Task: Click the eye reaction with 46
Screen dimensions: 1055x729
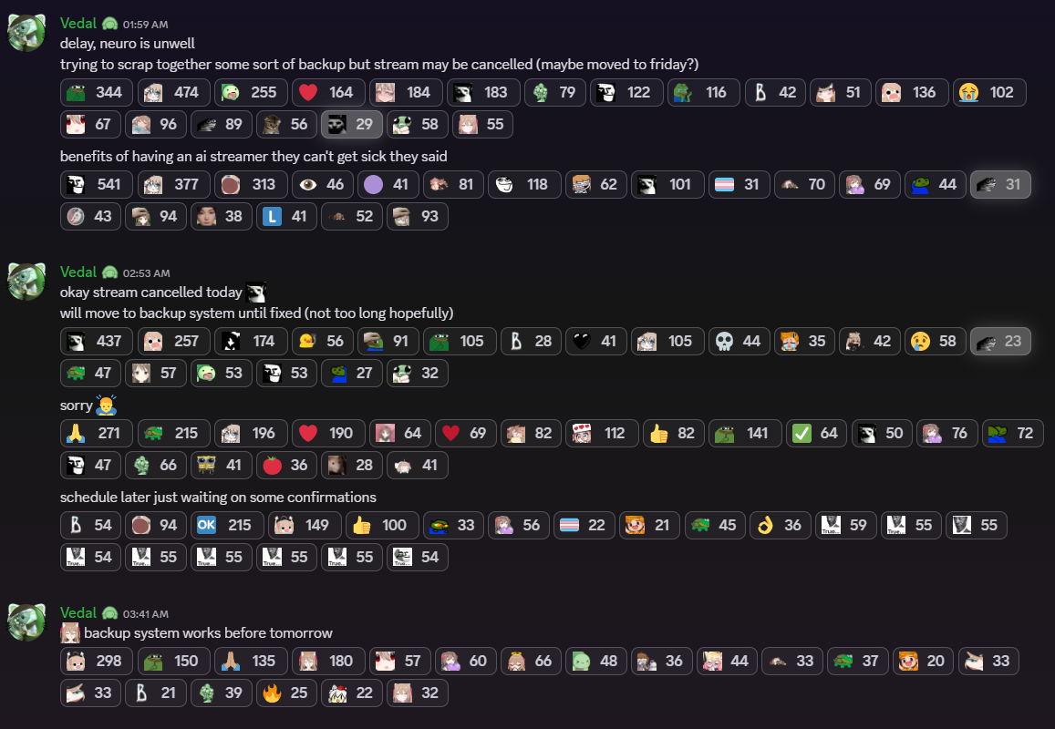Action: [323, 185]
